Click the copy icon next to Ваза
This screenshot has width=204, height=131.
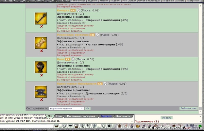[73, 59]
